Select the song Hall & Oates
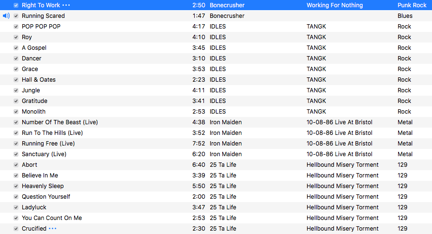The height and width of the screenshot is (234, 432). click(39, 80)
